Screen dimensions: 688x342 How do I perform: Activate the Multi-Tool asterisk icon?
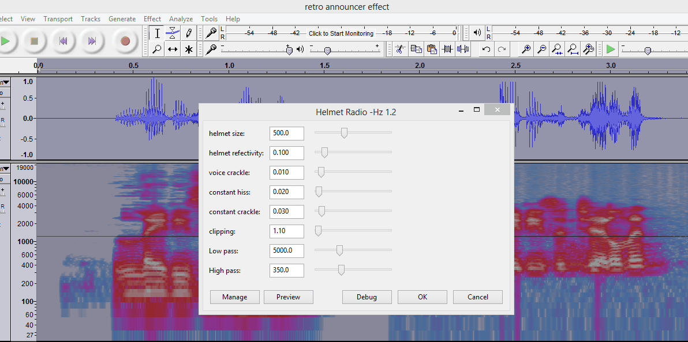(188, 50)
